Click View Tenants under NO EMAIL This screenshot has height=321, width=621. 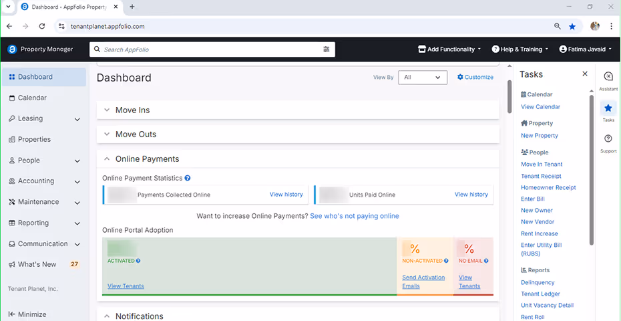pos(469,282)
